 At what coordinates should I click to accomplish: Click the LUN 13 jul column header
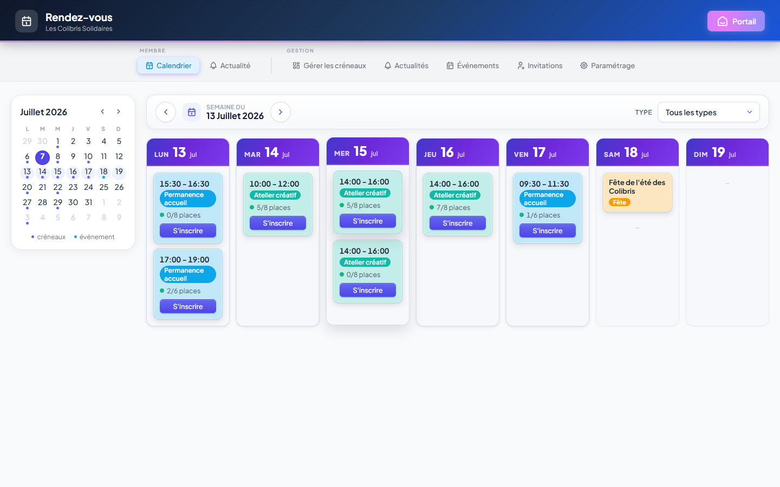click(188, 153)
